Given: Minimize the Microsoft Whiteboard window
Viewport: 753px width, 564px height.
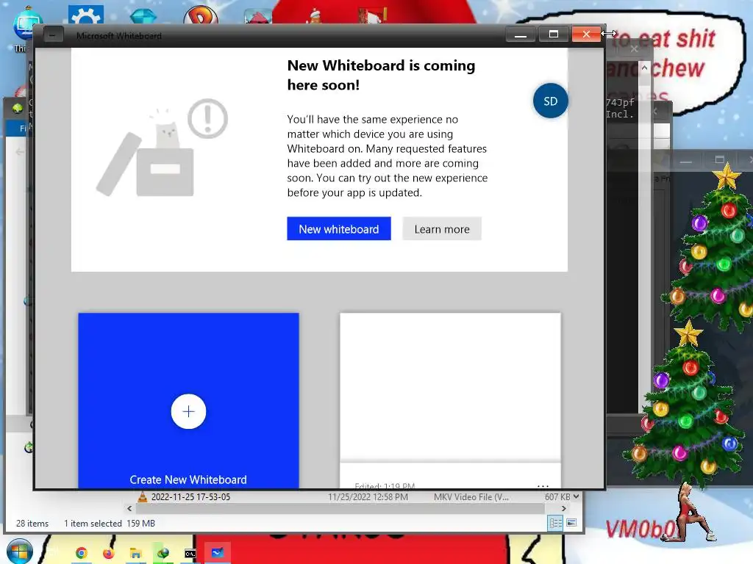Looking at the screenshot, I should click(521, 35).
